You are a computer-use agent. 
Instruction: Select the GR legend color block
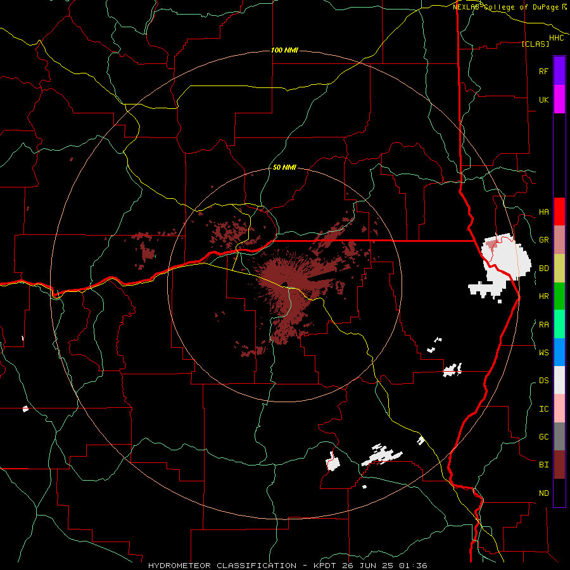559,240
